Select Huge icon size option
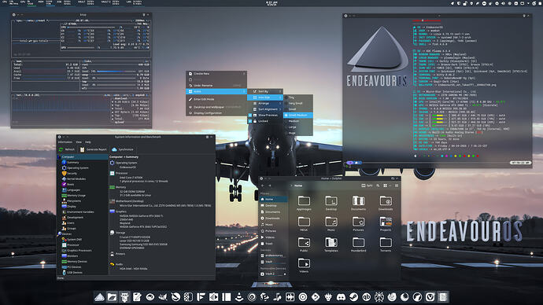Viewport: 543px width, 305px height. tap(298, 133)
